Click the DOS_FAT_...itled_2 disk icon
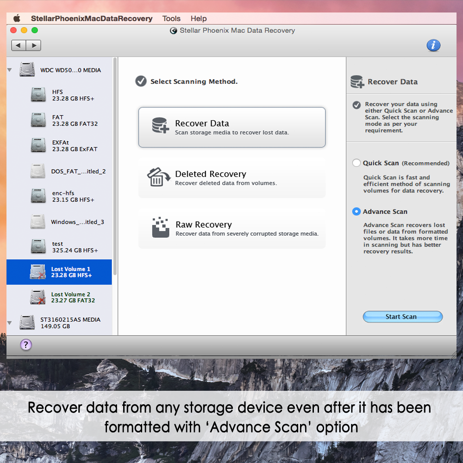The image size is (463, 463). [x=38, y=171]
